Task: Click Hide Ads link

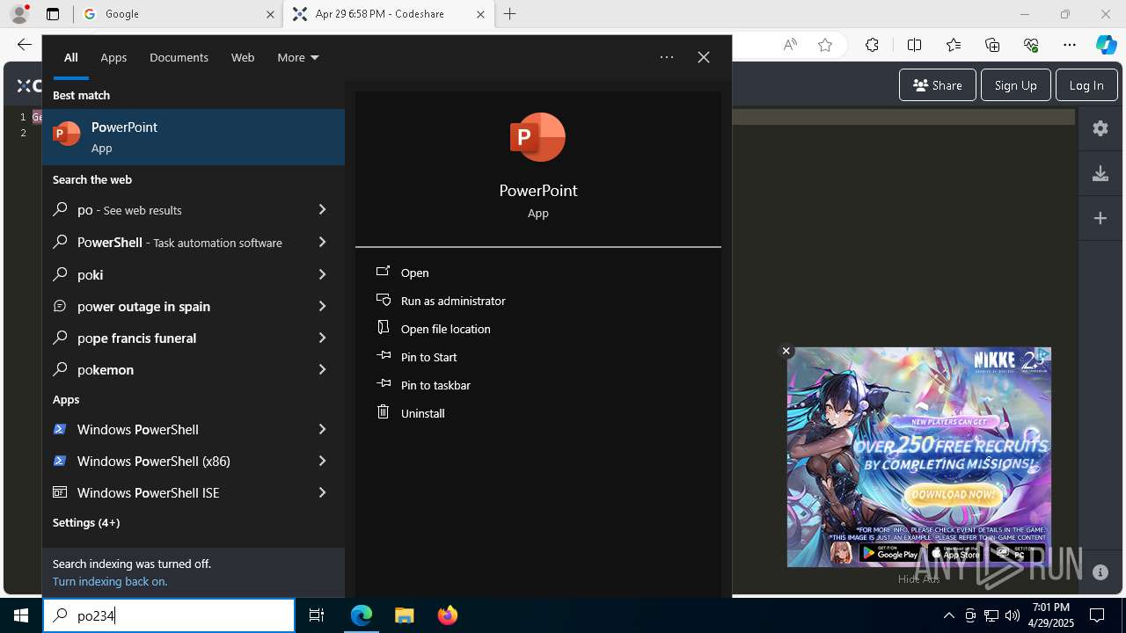Action: (x=918, y=578)
